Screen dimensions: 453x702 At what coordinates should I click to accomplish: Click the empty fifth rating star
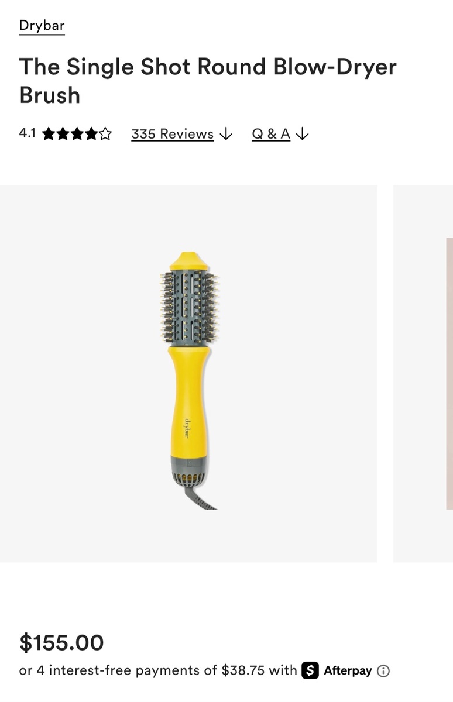pos(105,134)
